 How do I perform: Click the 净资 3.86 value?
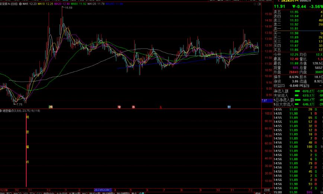coord(295,81)
